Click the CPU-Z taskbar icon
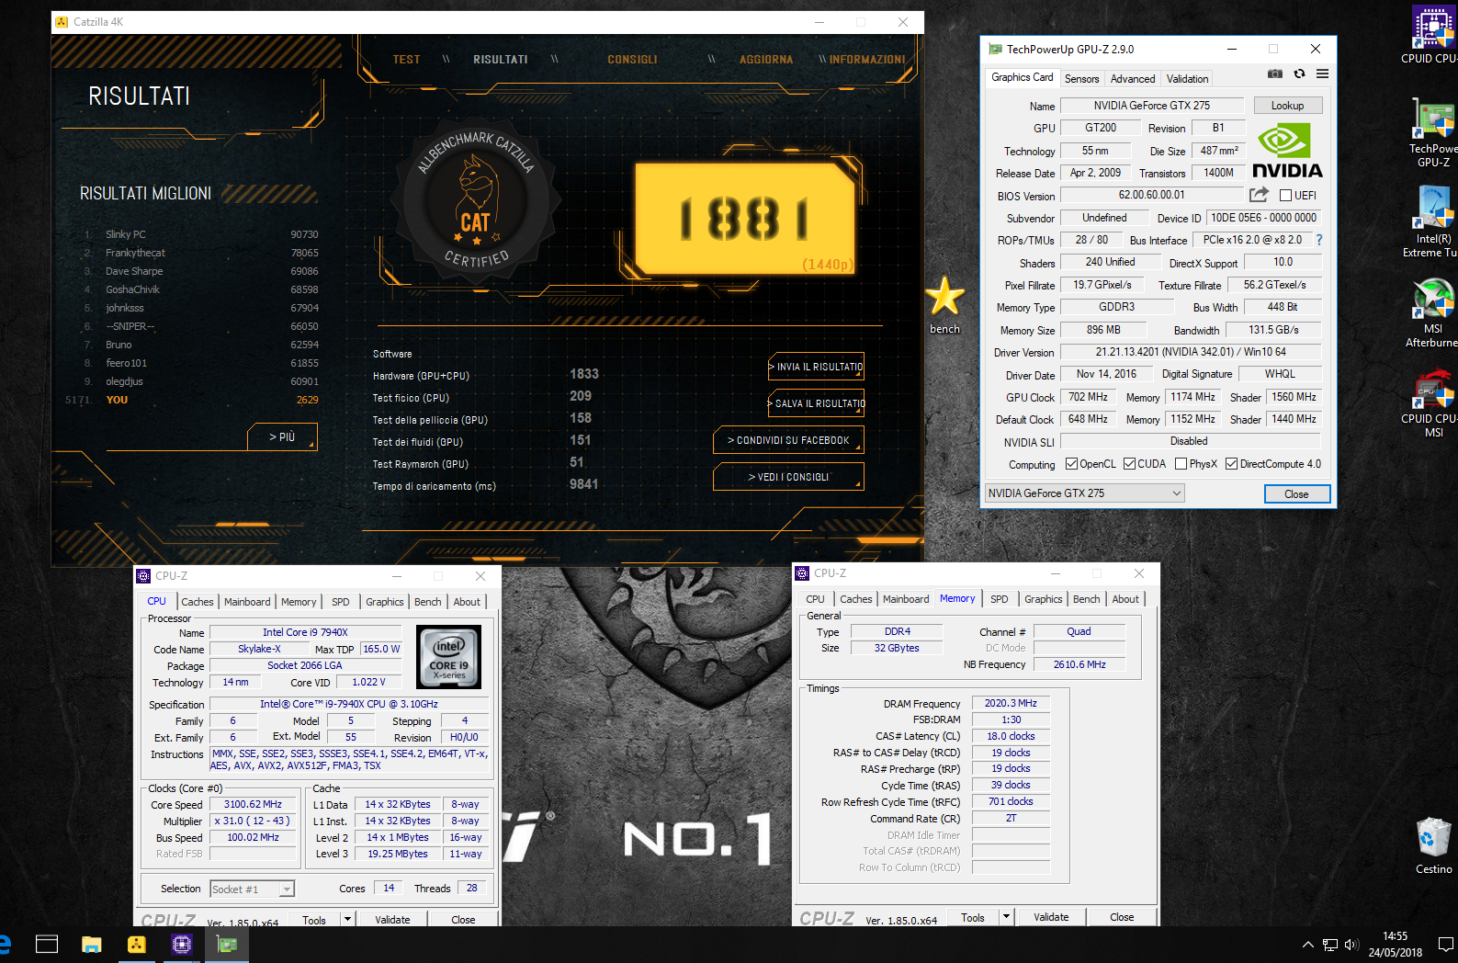 (x=181, y=944)
